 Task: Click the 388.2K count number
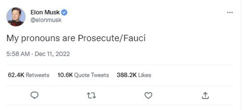[x=127, y=75]
